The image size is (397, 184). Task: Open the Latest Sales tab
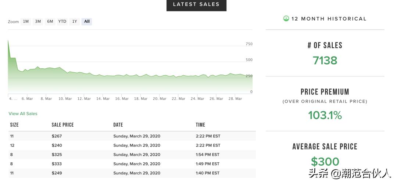[196, 5]
